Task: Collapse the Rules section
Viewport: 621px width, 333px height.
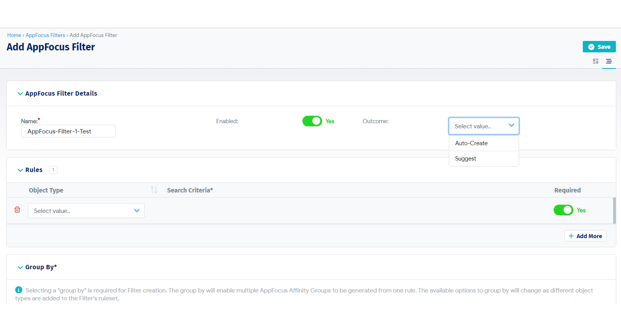Action: click(20, 170)
